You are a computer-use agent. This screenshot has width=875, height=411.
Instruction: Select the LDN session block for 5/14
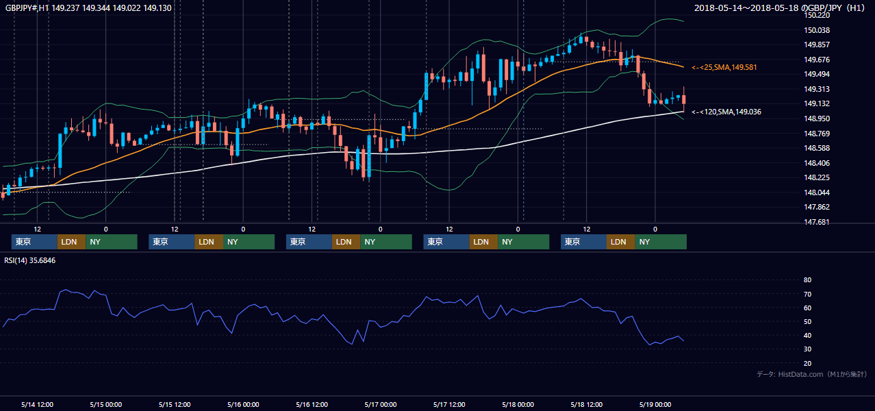71,242
